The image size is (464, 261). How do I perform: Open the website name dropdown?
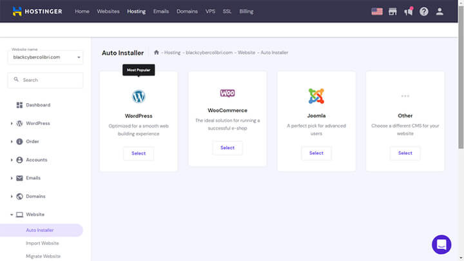click(x=45, y=57)
